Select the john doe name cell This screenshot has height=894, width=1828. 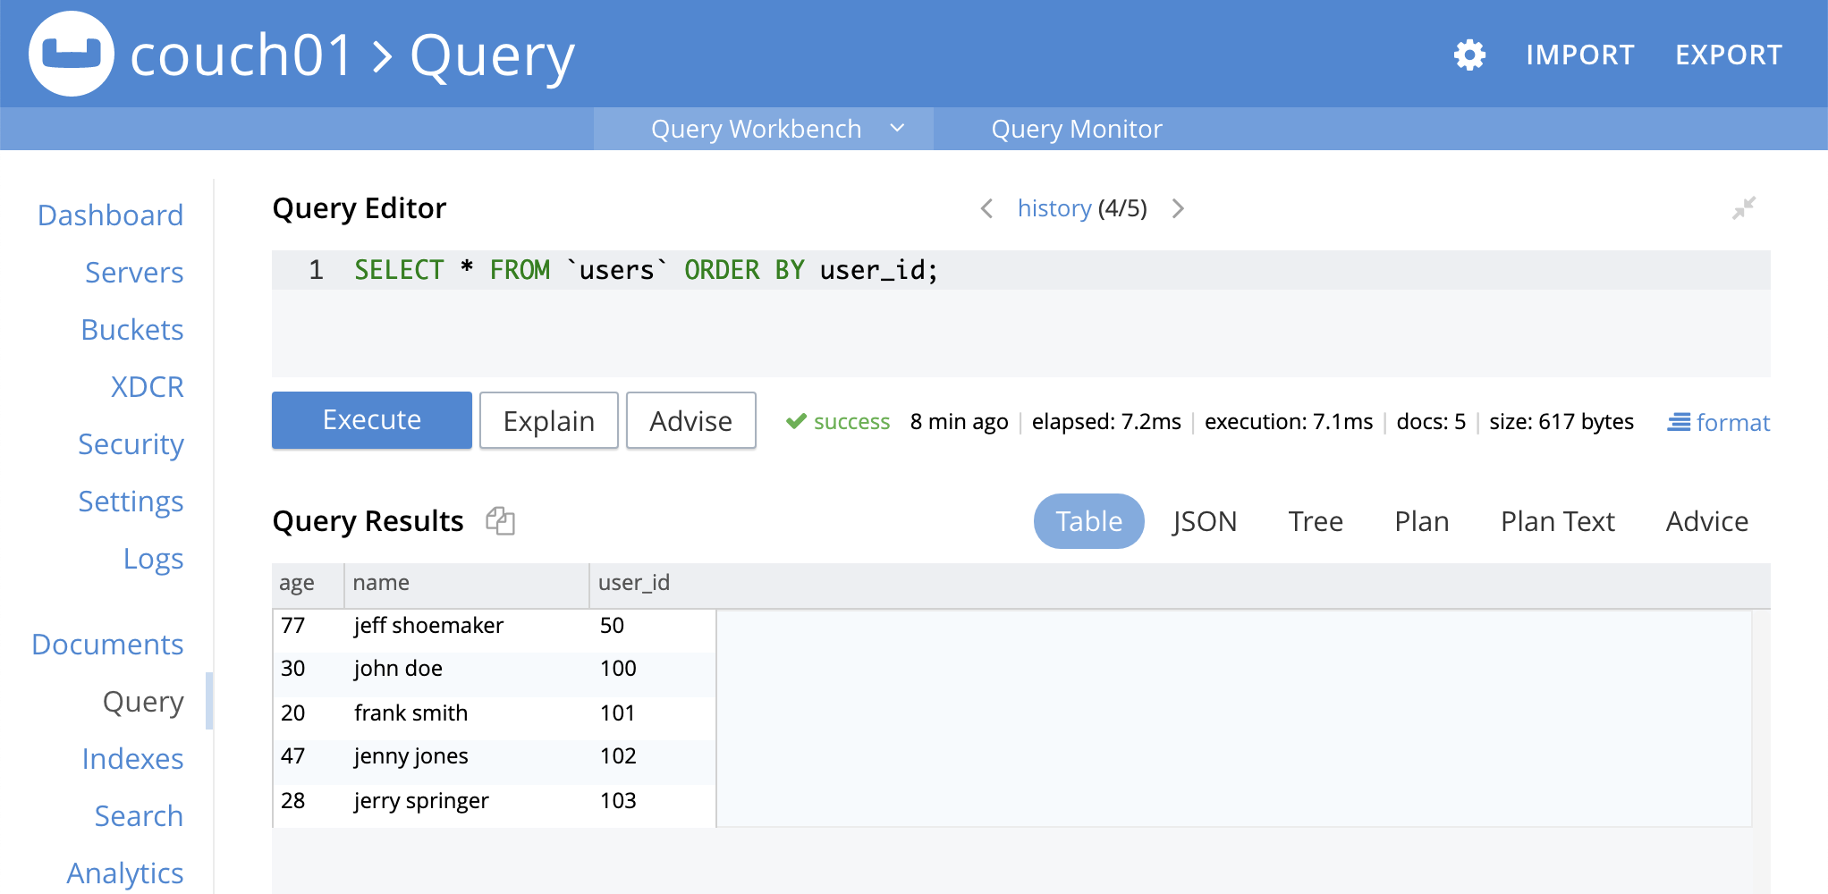[x=398, y=669]
